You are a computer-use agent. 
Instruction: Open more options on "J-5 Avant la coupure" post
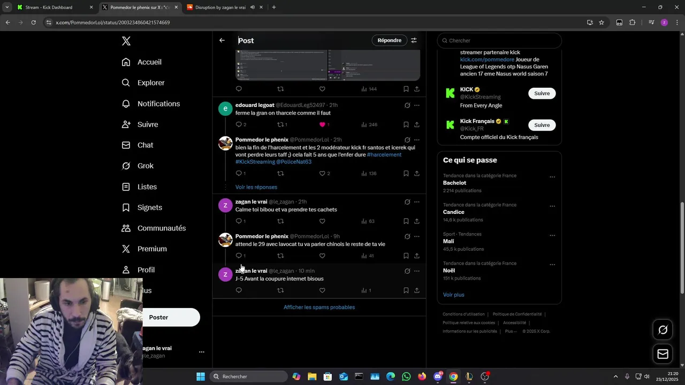pos(417,271)
